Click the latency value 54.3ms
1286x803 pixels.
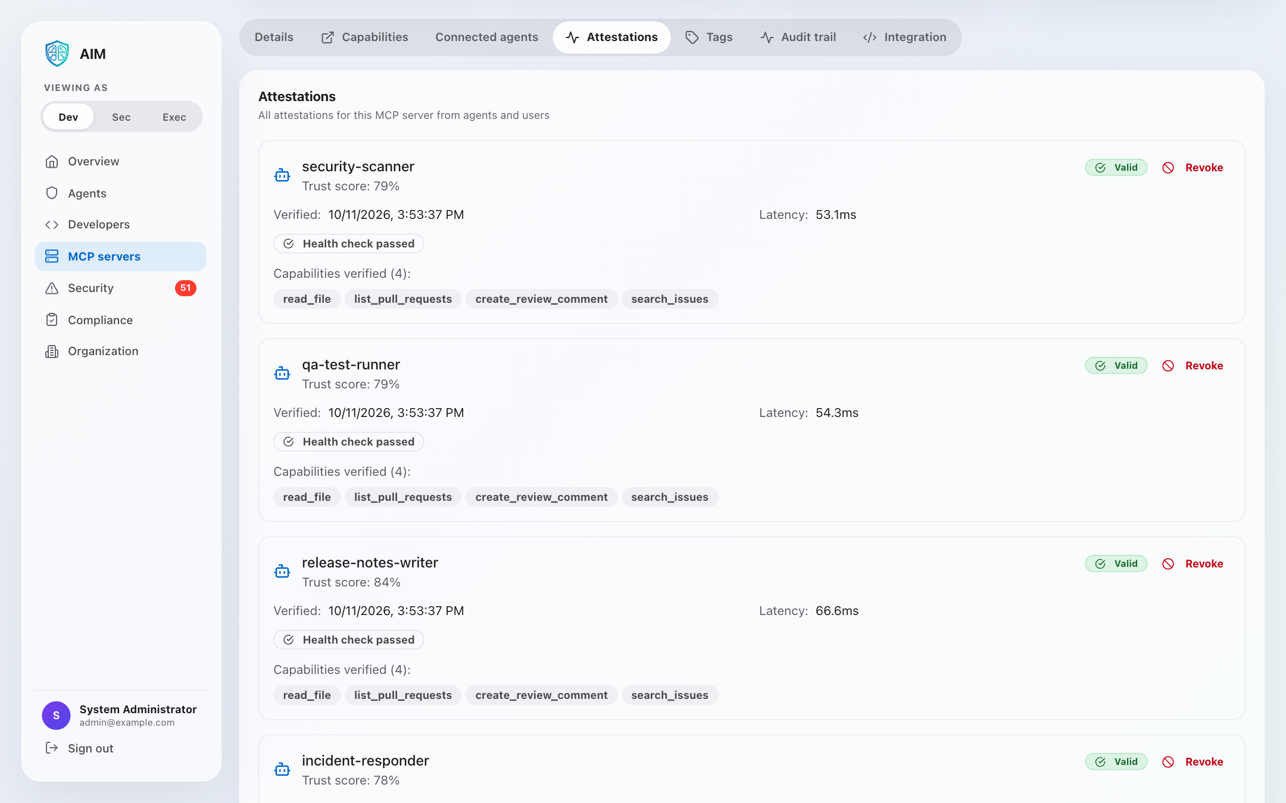tap(837, 413)
